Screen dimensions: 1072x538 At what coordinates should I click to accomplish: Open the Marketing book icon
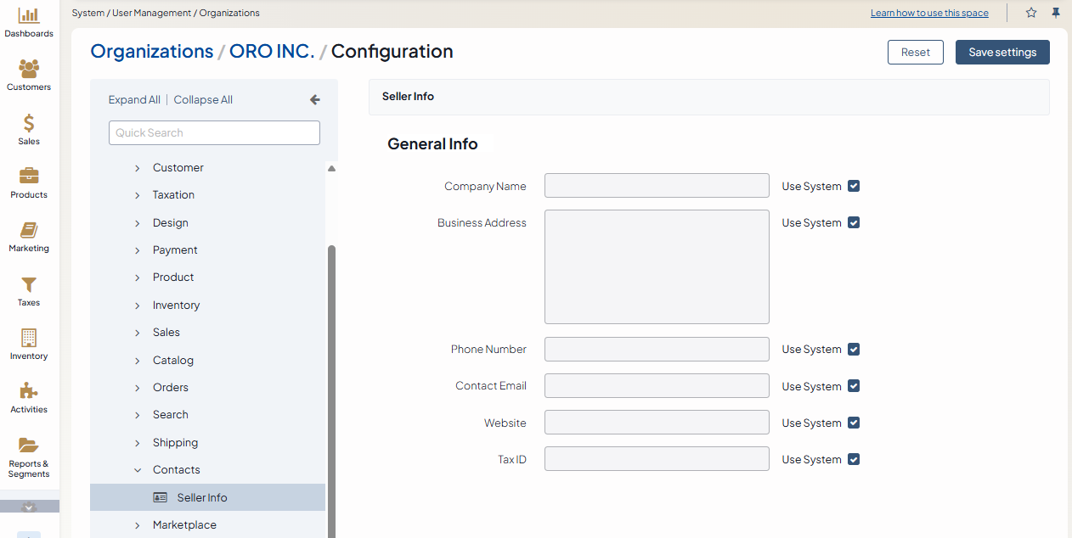click(x=29, y=230)
